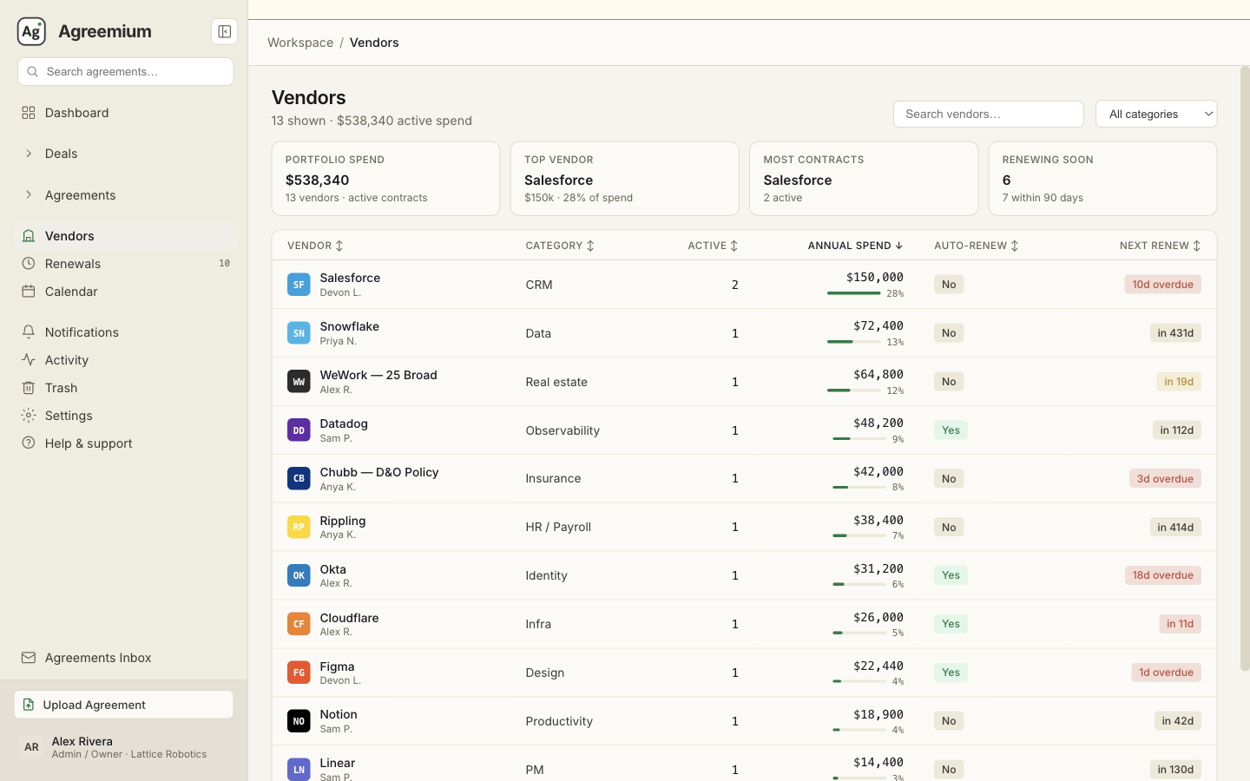
Task: Open the Renewing Soon summary card
Action: (1102, 179)
